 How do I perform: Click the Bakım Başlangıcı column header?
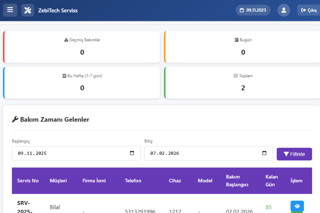(237, 181)
